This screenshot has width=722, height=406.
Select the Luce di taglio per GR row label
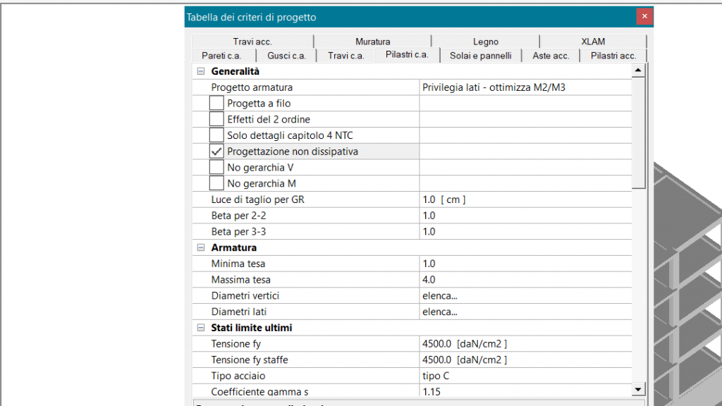point(258,199)
